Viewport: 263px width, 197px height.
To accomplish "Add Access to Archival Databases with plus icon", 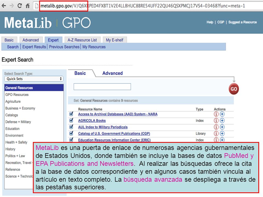I will coord(222,114).
